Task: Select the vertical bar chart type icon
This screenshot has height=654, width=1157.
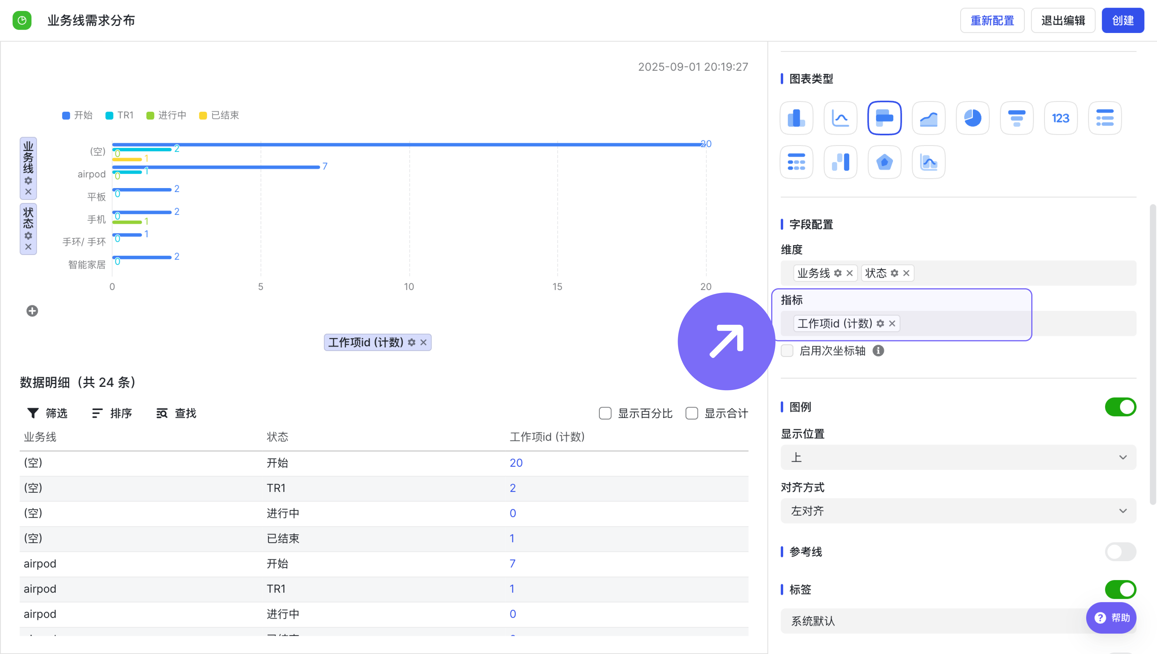Action: [796, 118]
